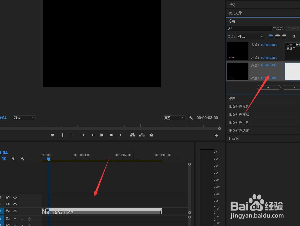Image resolution: width=300 pixels, height=226 pixels.
Task: Toggle sync lock on audio track 1
Action: [8, 218]
